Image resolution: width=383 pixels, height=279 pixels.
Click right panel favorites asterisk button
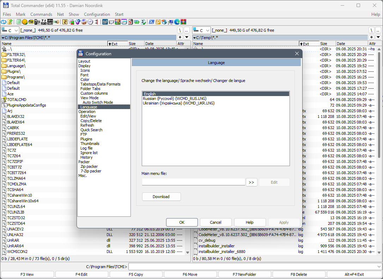(372, 37)
